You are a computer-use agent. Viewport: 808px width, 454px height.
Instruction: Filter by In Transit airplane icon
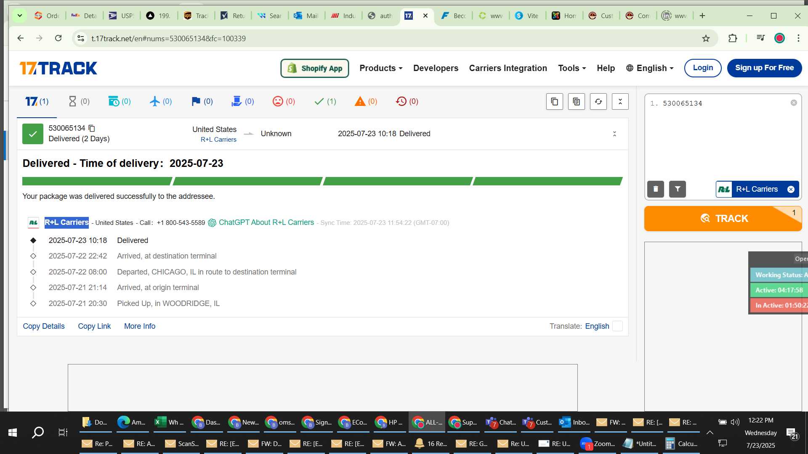tap(161, 101)
